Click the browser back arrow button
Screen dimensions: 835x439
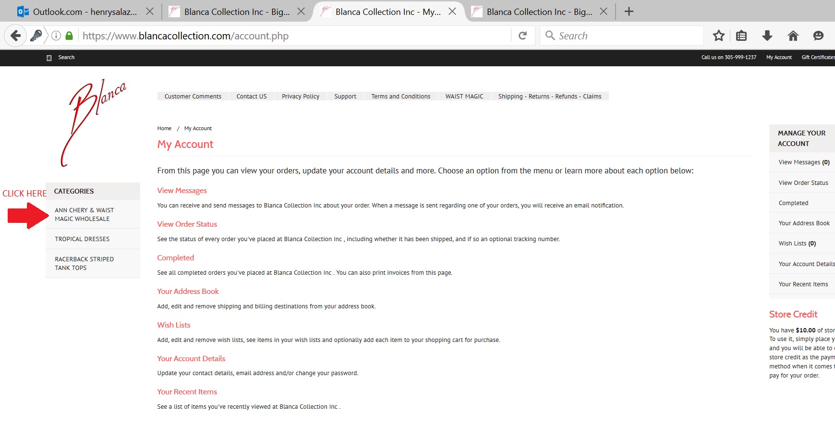click(15, 36)
